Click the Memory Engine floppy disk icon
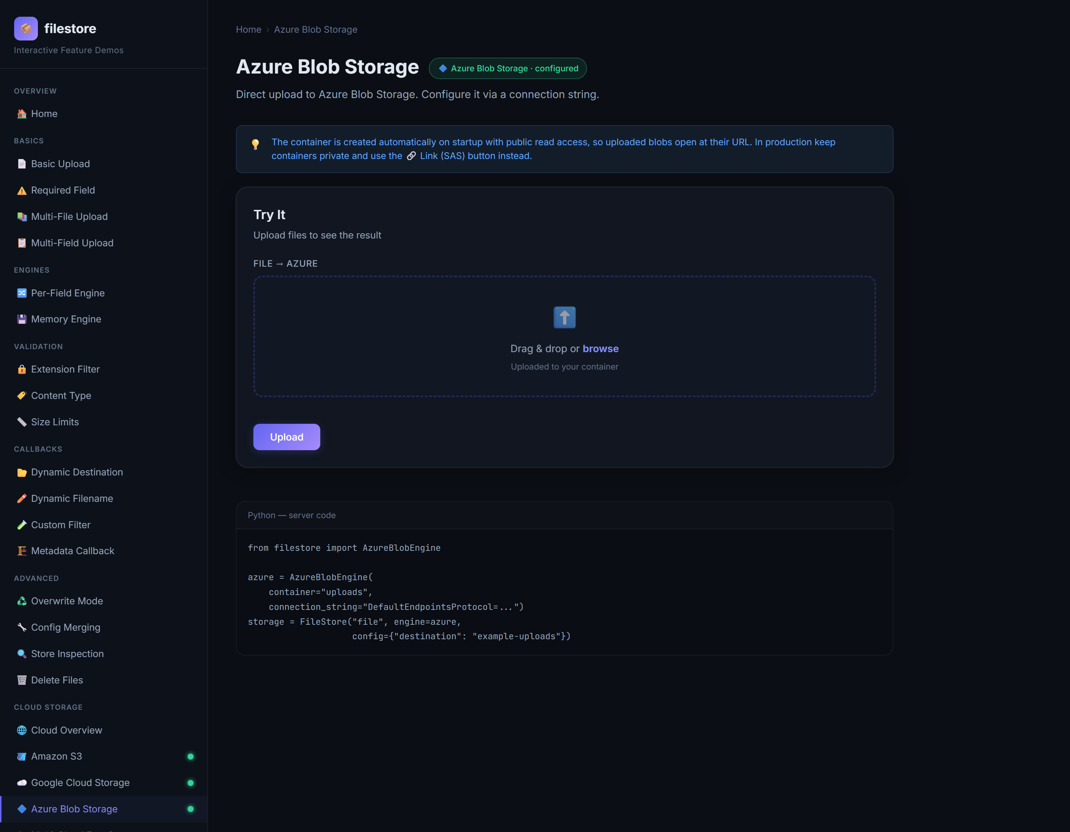Image resolution: width=1070 pixels, height=832 pixels. 22,319
